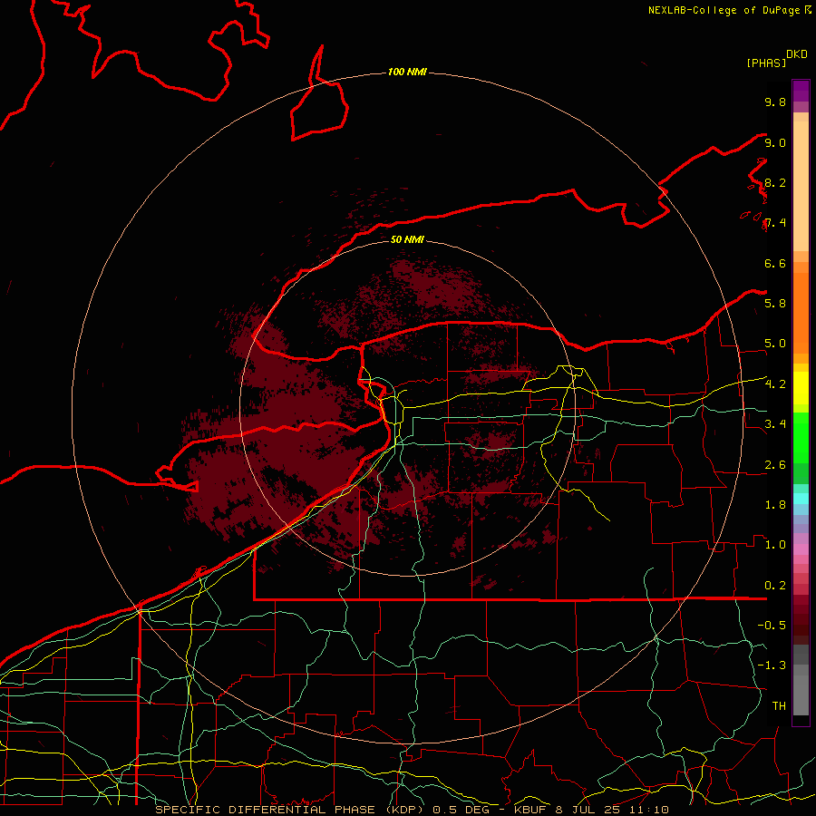Click the TH threshold label
816x816 pixels.
[x=779, y=706]
